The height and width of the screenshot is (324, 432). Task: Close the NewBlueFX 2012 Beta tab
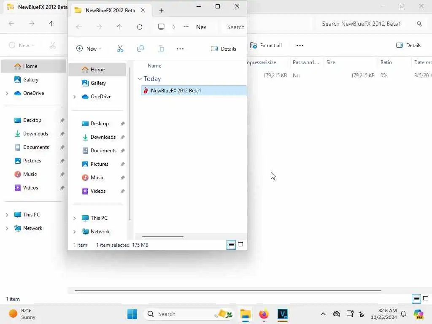[x=143, y=10]
